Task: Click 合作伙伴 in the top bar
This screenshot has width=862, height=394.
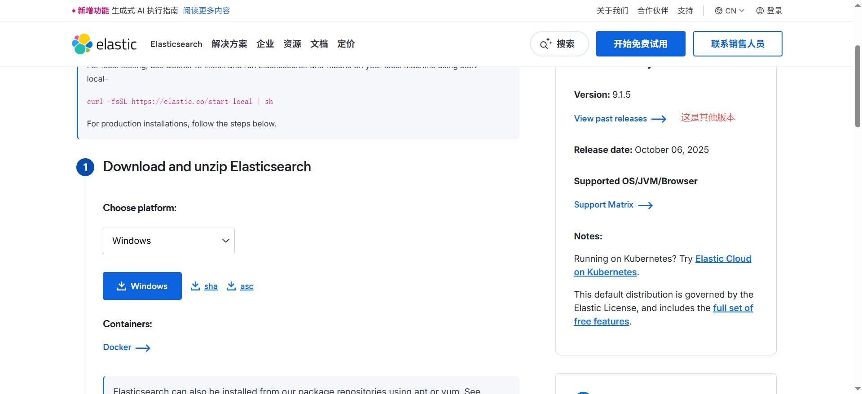Action: (x=653, y=11)
